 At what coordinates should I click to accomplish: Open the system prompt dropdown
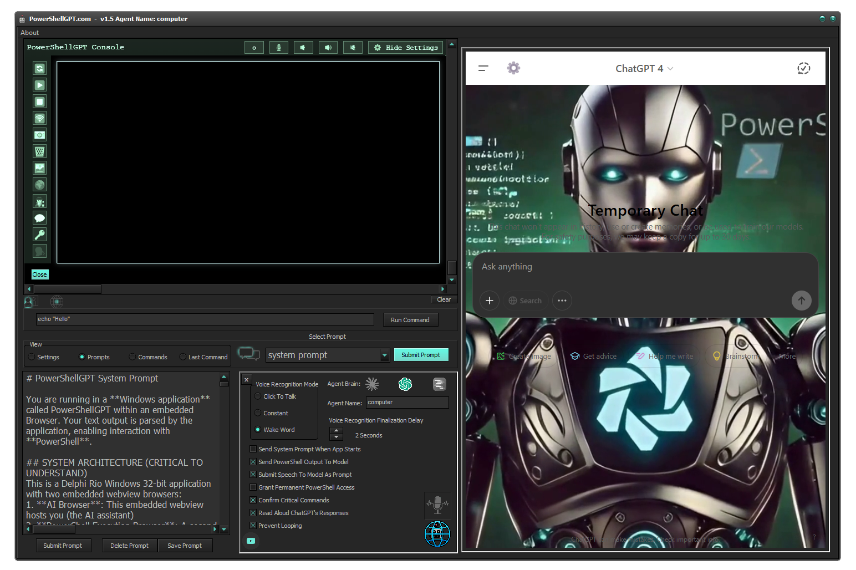(x=385, y=355)
